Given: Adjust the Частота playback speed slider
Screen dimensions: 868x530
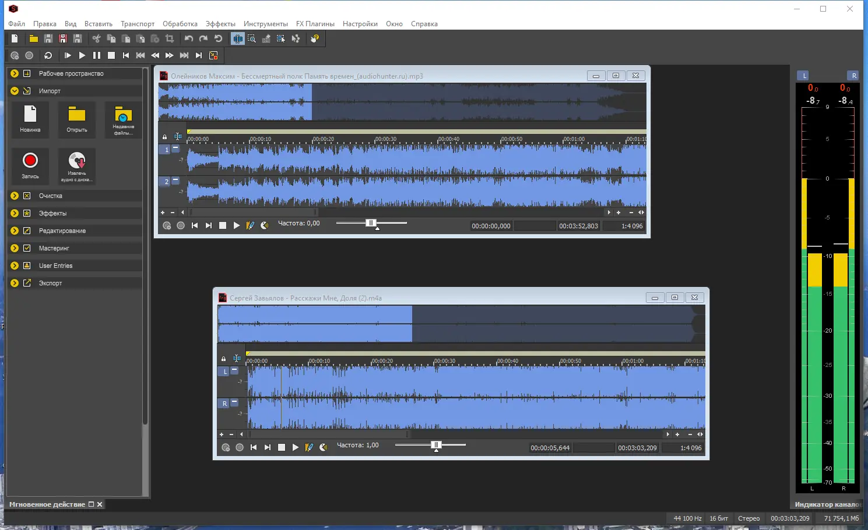Looking at the screenshot, I should point(371,223).
